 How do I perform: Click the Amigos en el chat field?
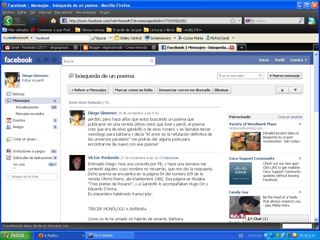tap(32, 177)
